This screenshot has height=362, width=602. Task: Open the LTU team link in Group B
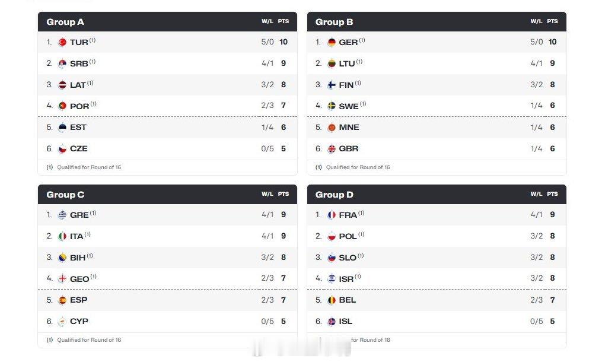coord(347,63)
